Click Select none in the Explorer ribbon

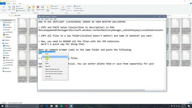(x=78, y=8)
